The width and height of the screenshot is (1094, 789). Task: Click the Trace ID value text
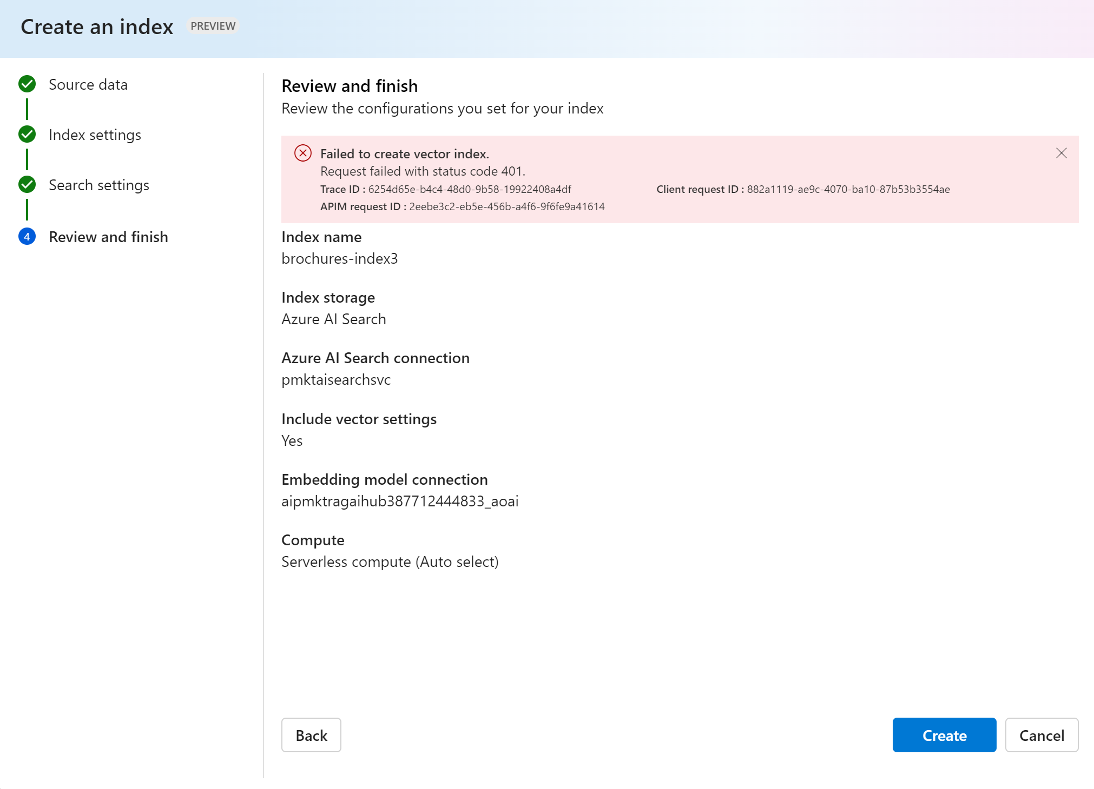pos(469,189)
